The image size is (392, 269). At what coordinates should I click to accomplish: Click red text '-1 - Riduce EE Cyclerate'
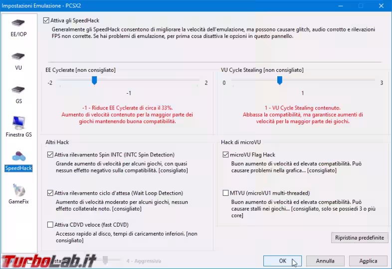[128, 108]
